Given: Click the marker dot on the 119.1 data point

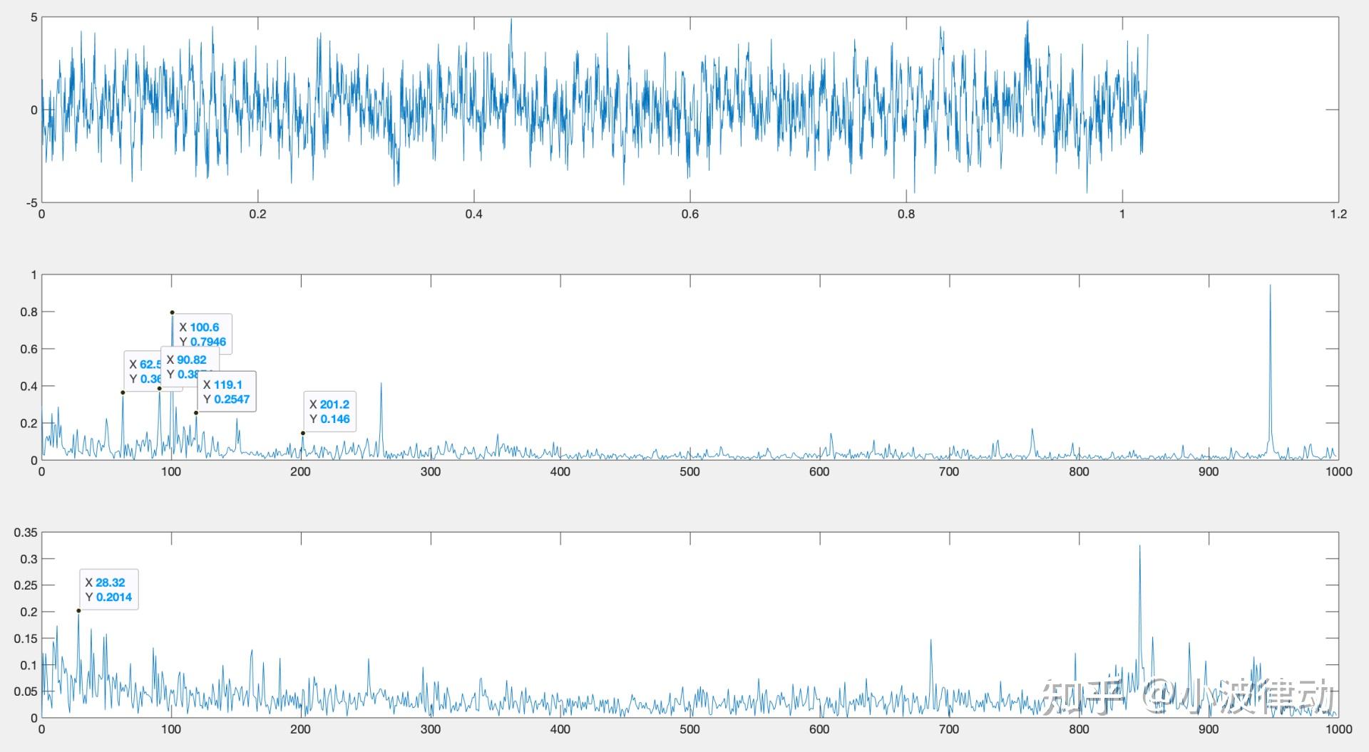Looking at the screenshot, I should [196, 413].
